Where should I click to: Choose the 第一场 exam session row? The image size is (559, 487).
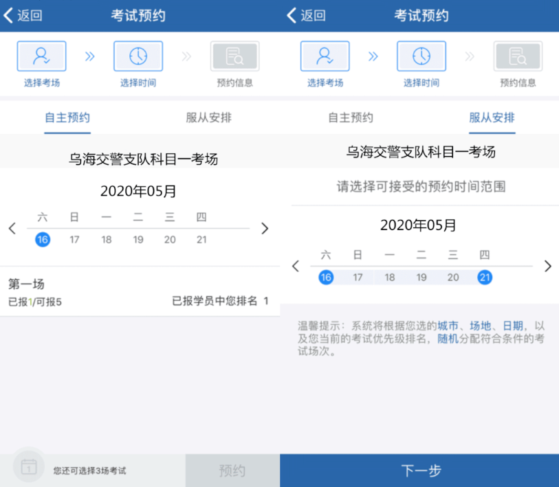coord(140,292)
